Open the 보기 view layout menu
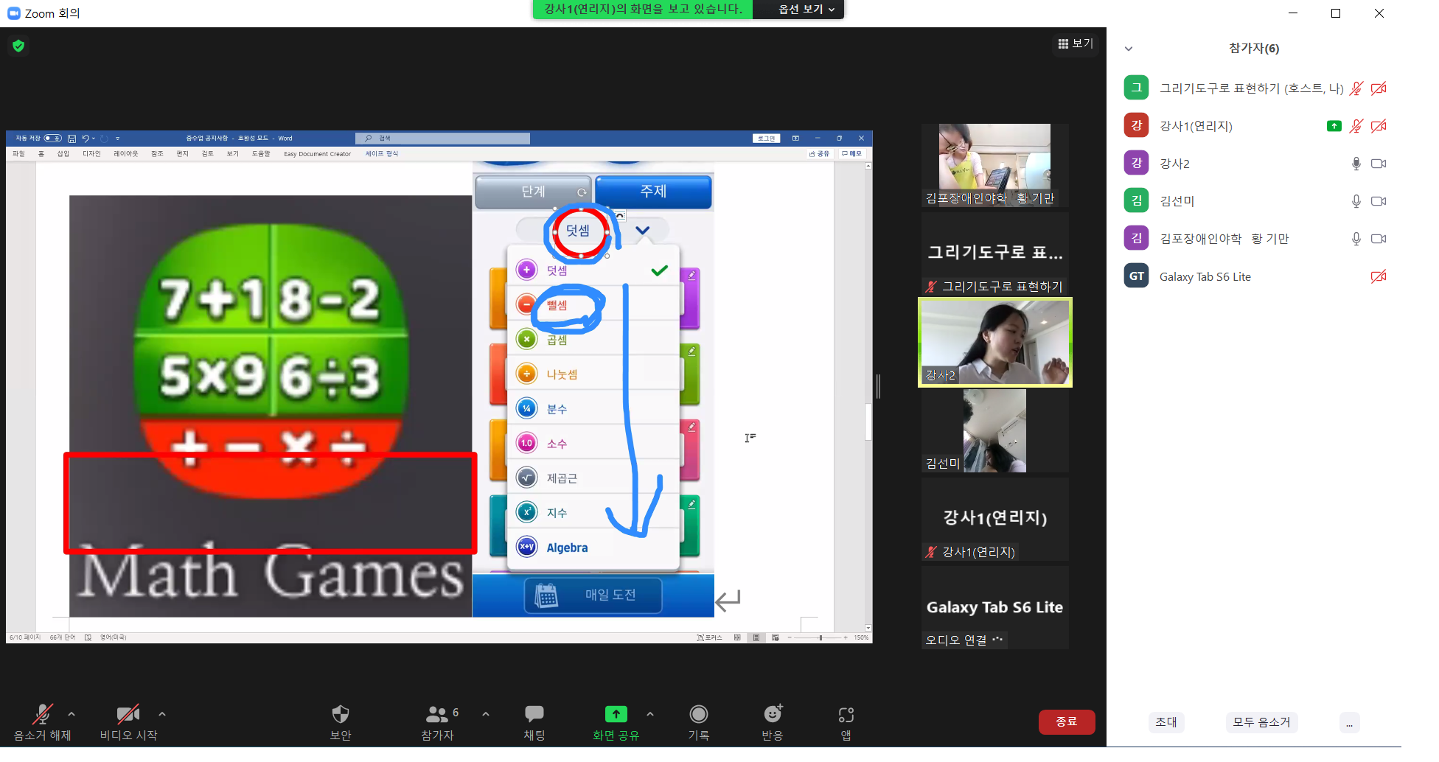This screenshot has height=762, width=1439. coord(1076,43)
